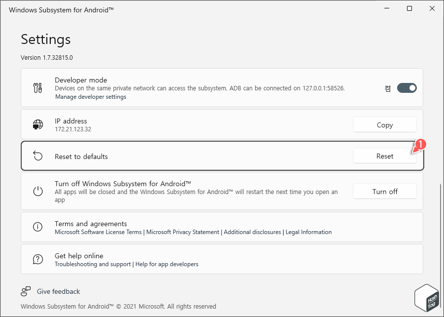Open Legal Information
This screenshot has height=317, width=444.
(309, 232)
